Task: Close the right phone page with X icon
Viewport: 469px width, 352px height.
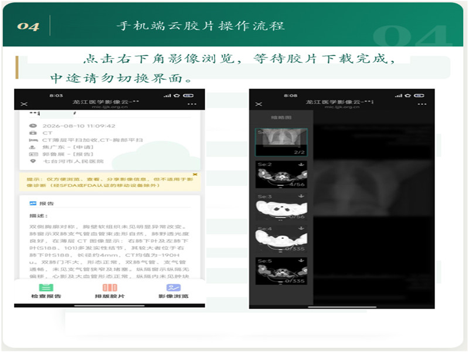Action: point(259,104)
